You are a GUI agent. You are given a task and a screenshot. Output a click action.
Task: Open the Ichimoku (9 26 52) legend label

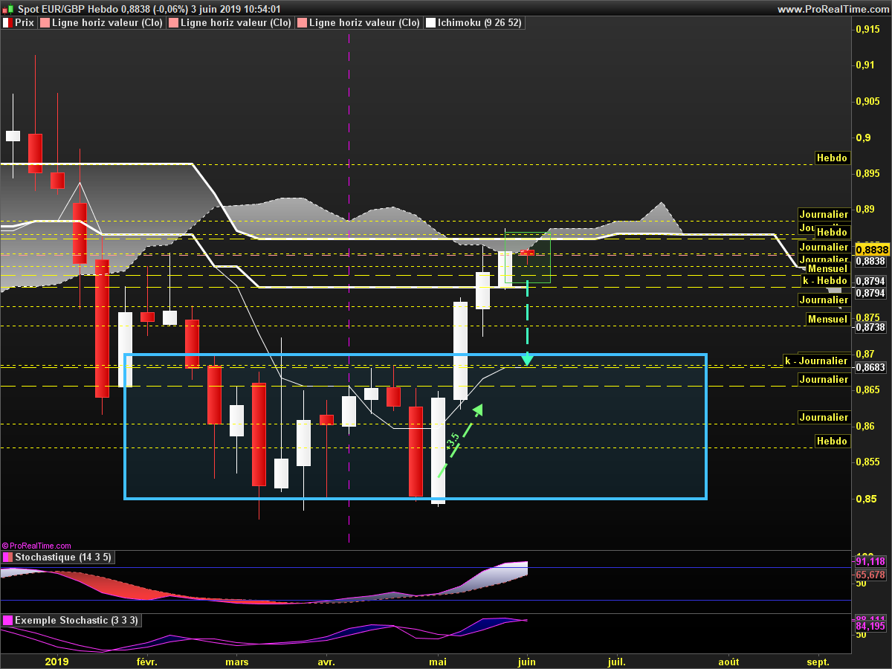pyautogui.click(x=479, y=23)
